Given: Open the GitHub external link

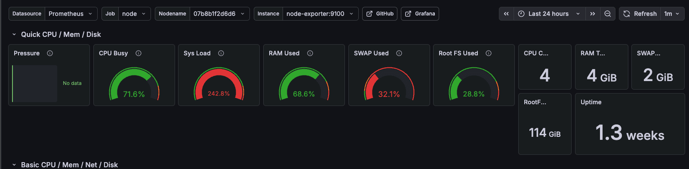Looking at the screenshot, I should 380,14.
